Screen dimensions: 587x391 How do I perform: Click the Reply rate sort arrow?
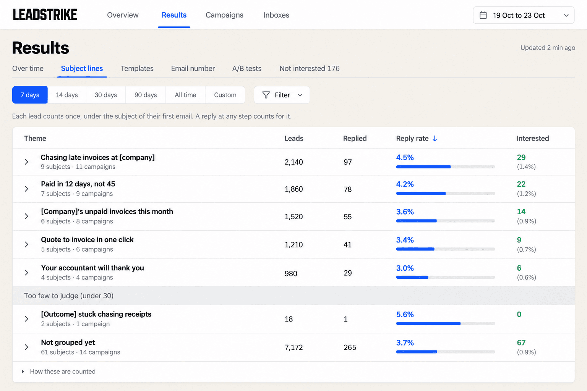tap(435, 139)
